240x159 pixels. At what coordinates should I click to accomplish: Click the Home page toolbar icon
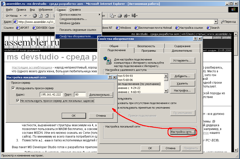point(47,16)
